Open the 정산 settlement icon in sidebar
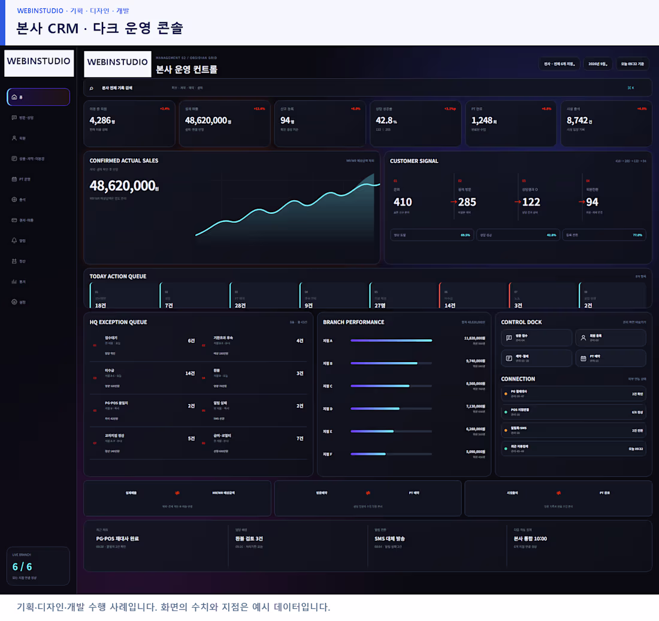 [x=14, y=261]
